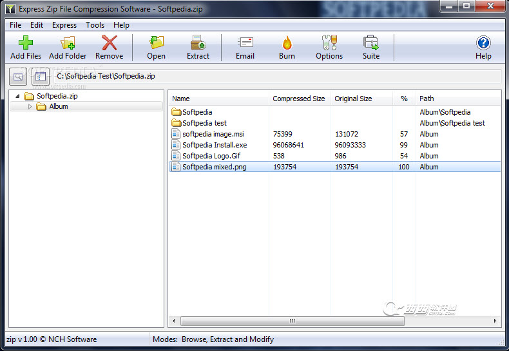Open the Tools menu
This screenshot has height=351, width=509.
[95, 25]
